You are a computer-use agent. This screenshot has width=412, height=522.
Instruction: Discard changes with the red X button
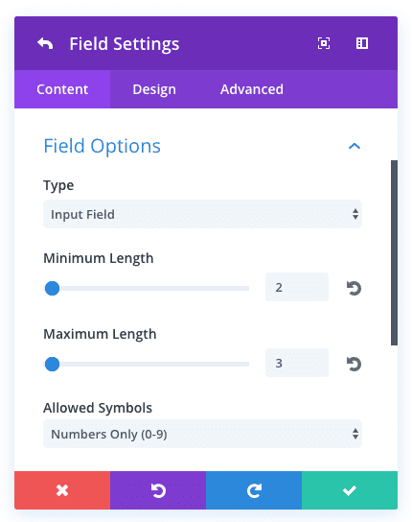point(62,490)
